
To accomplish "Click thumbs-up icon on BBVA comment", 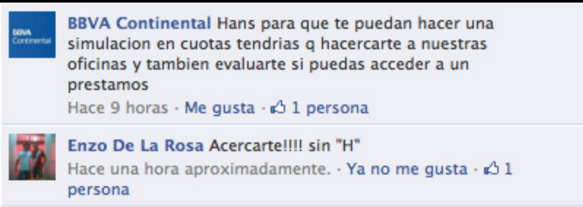I will [277, 108].
